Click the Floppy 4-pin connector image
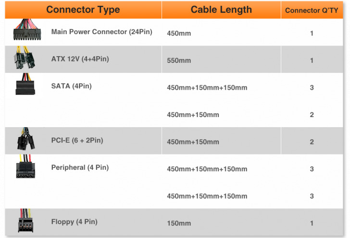Image resolution: width=350 pixels, height=238 pixels. tap(25, 221)
